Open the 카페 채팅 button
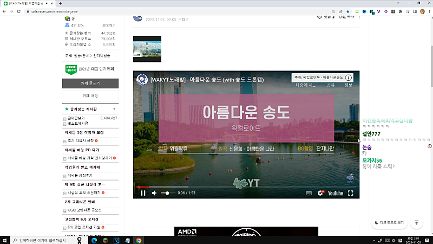433x244 pixels. [x=89, y=95]
